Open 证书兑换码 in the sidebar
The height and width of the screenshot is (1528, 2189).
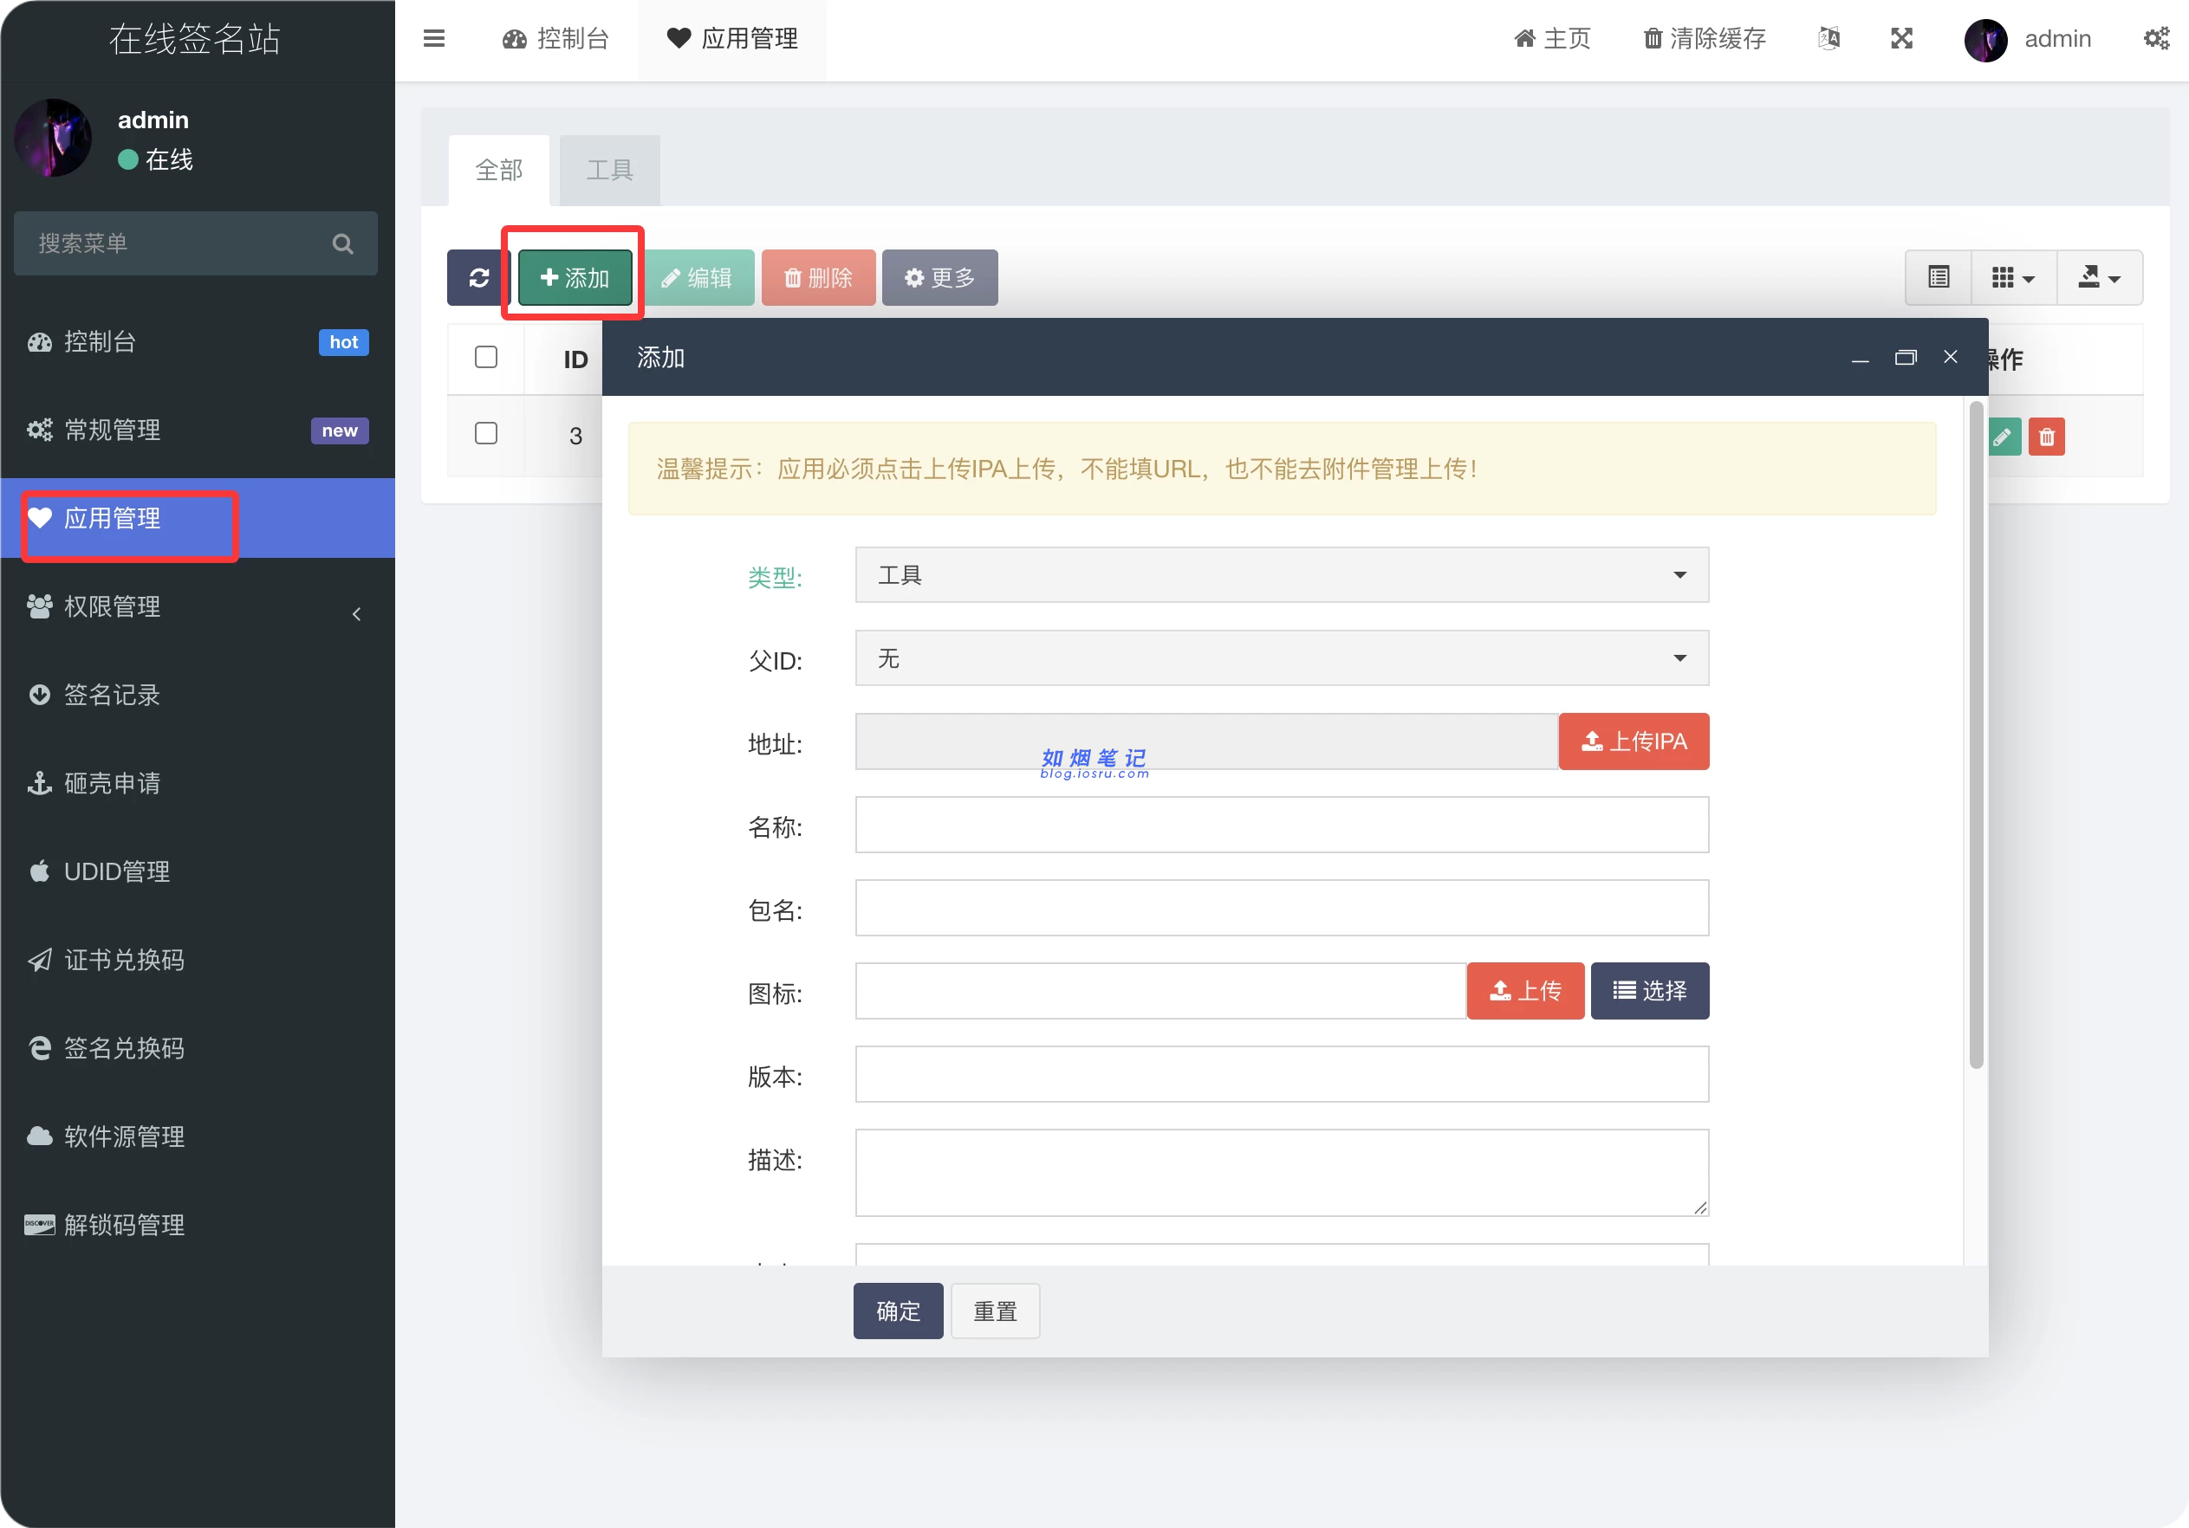coord(198,960)
